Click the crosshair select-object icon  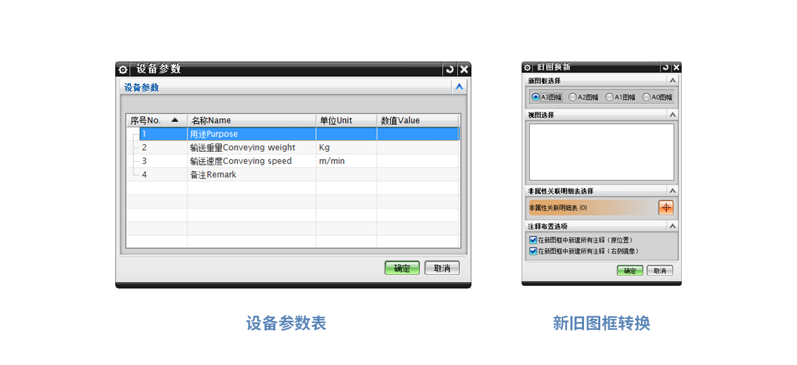click(x=666, y=208)
